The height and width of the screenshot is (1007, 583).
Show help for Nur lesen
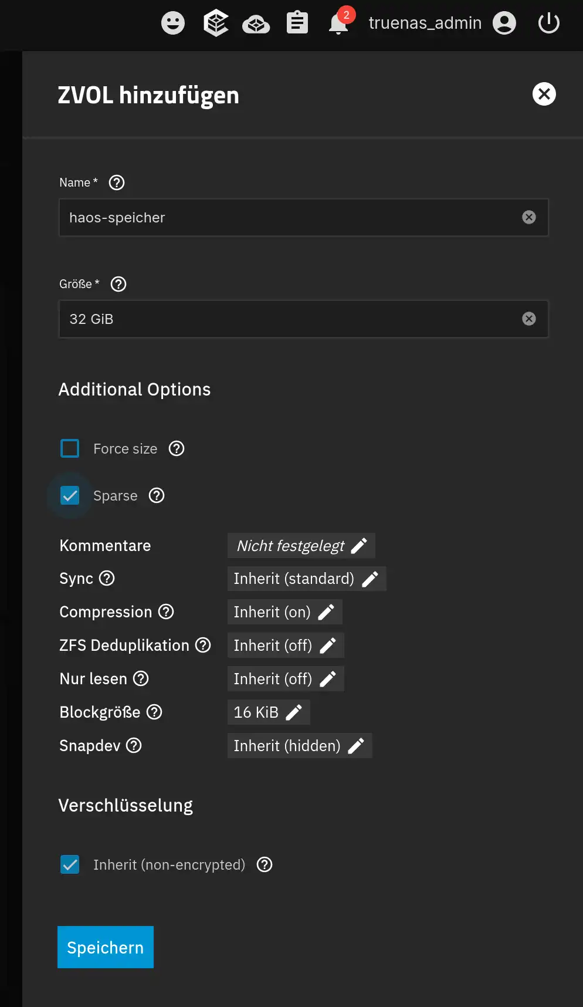(x=141, y=678)
